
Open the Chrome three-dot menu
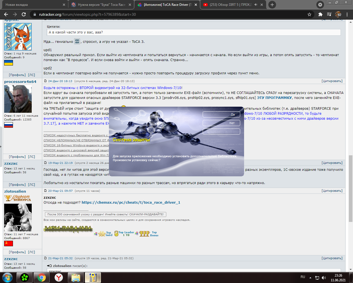(347, 14)
